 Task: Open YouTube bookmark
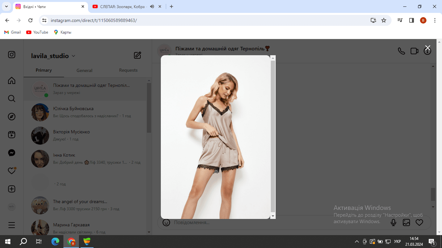pos(37,32)
